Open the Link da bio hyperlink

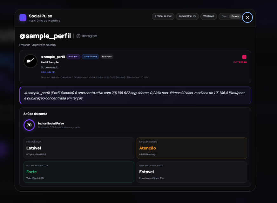(48, 72)
